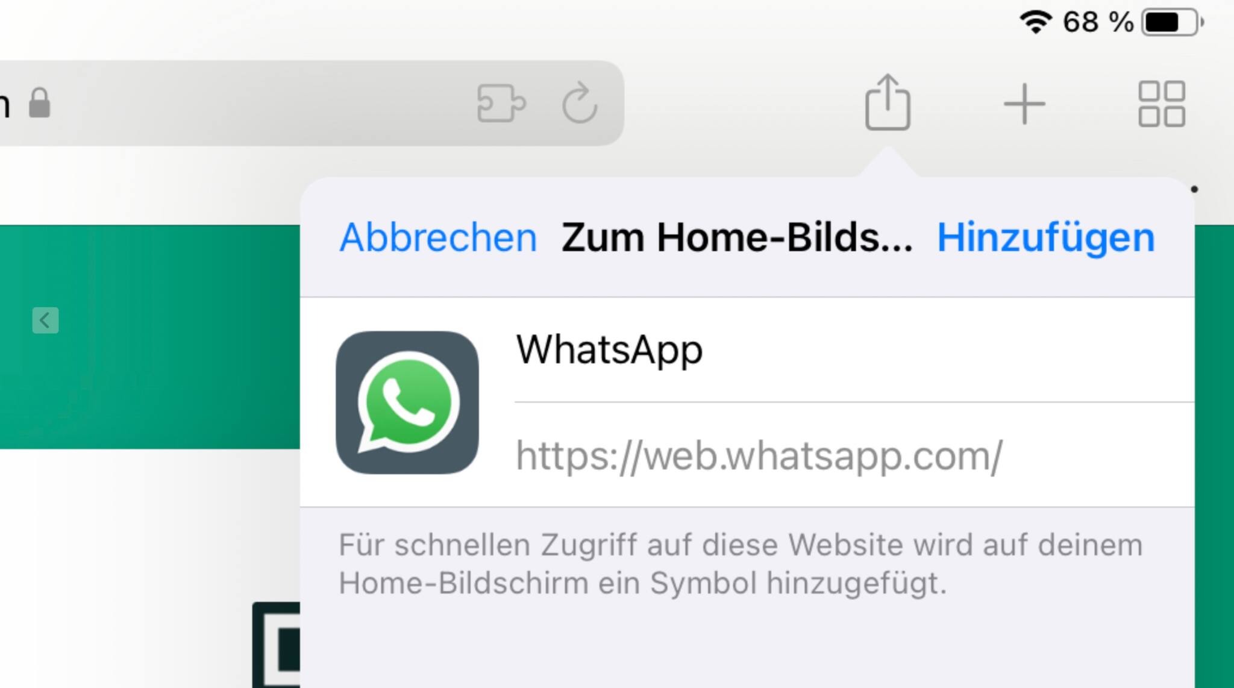This screenshot has width=1234, height=688.
Task: Click the small back chevron on the green banner
Action: [x=45, y=320]
